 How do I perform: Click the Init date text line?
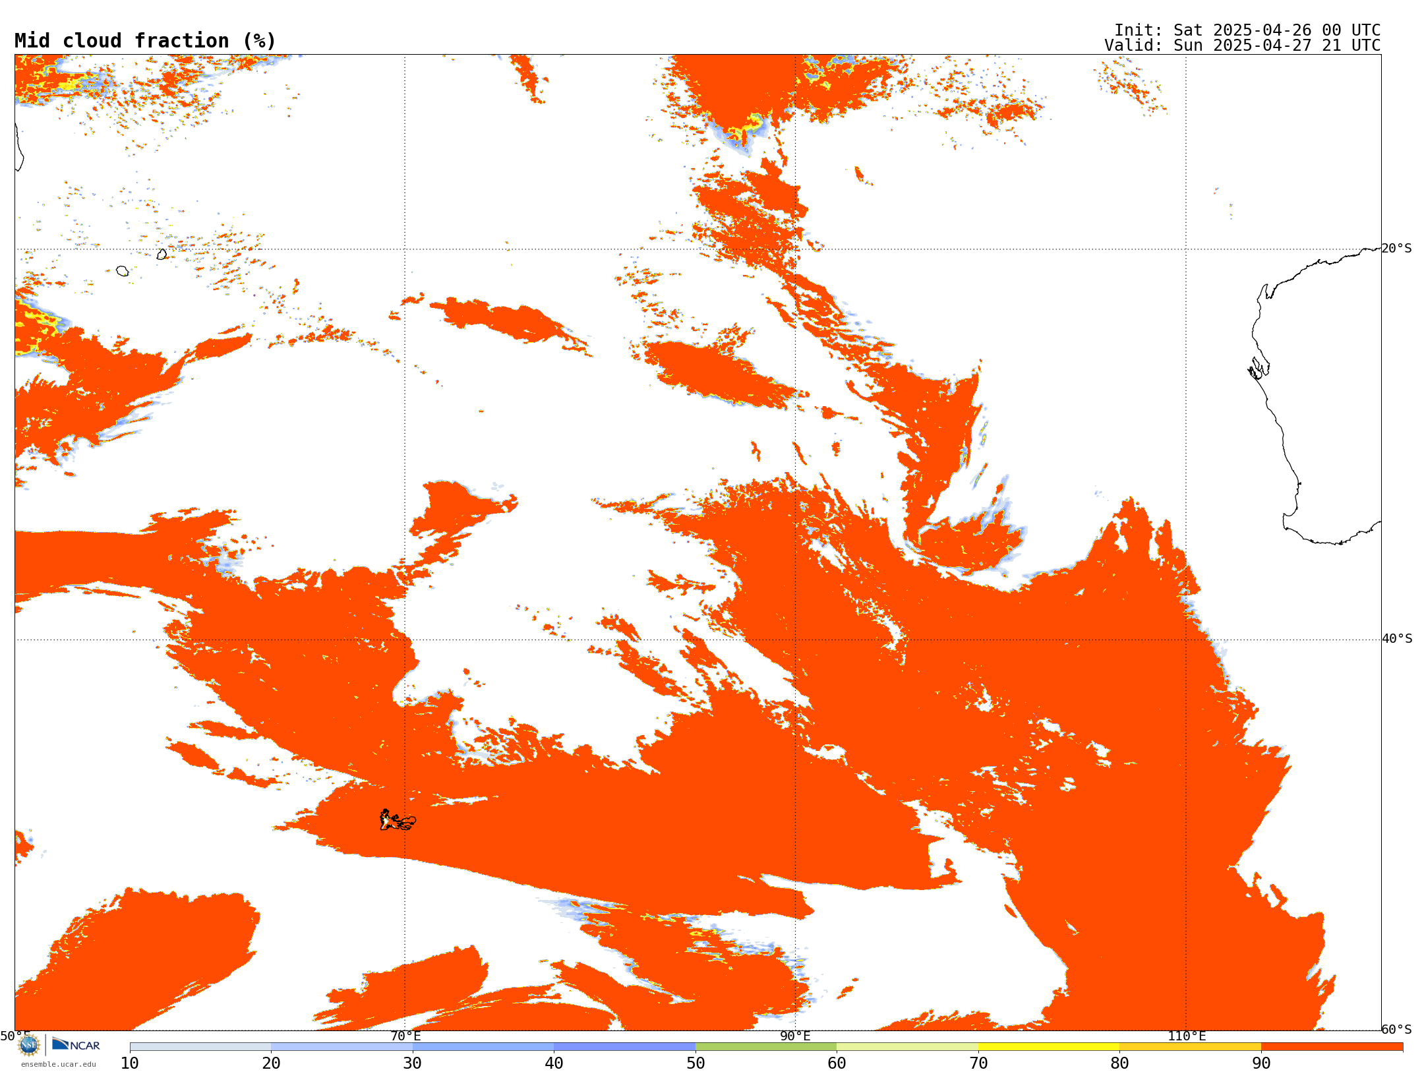pos(1247,30)
